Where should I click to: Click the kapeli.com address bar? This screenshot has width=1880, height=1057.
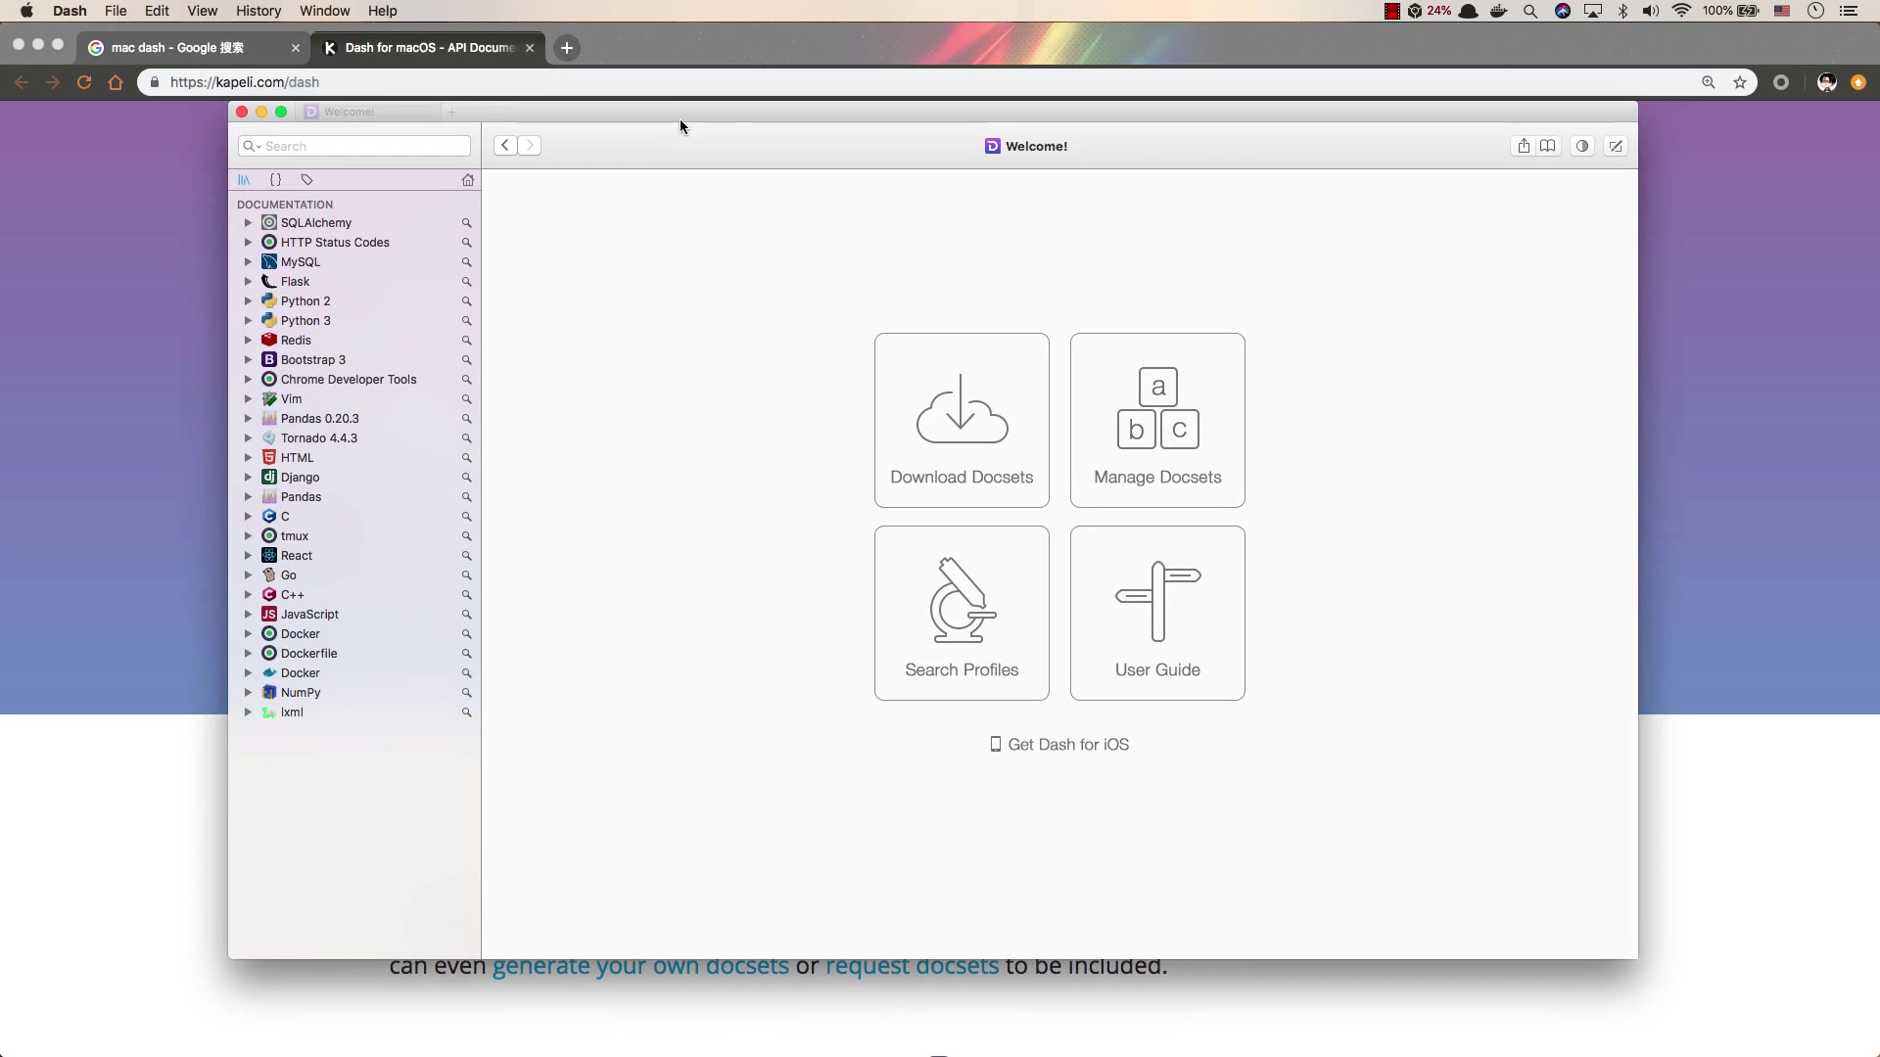(x=920, y=82)
